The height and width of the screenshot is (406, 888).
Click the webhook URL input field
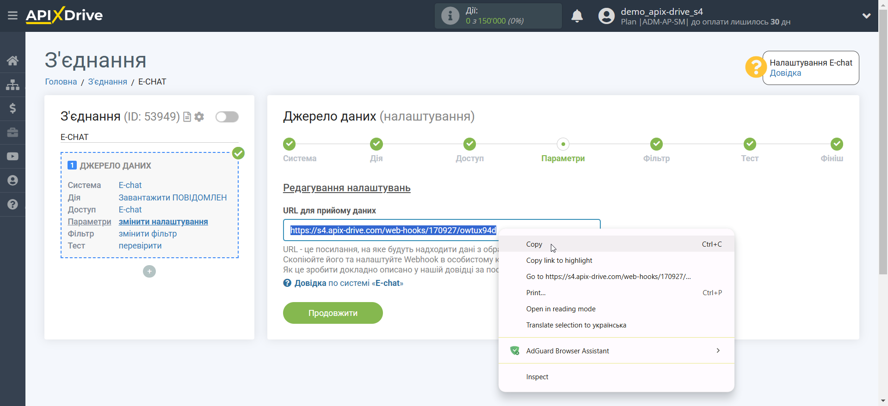442,230
